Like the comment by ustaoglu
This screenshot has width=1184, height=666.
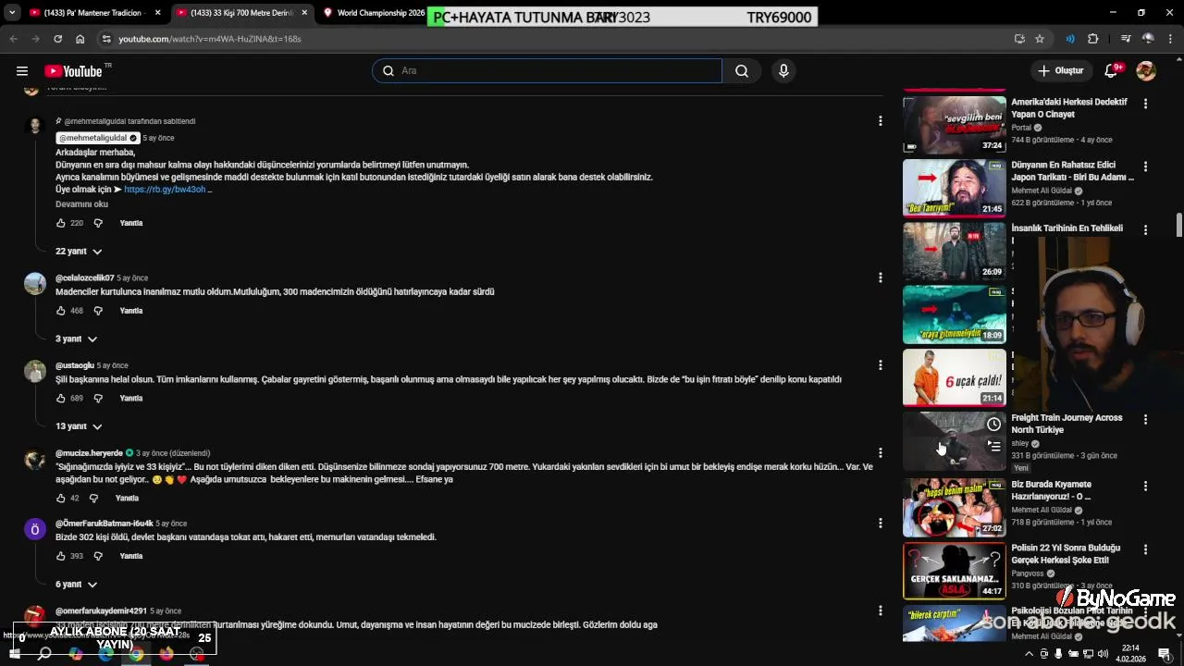point(61,398)
